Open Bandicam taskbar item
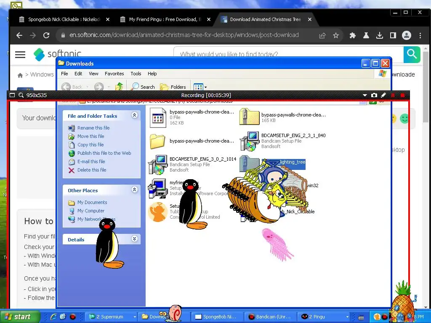 (x=271, y=317)
